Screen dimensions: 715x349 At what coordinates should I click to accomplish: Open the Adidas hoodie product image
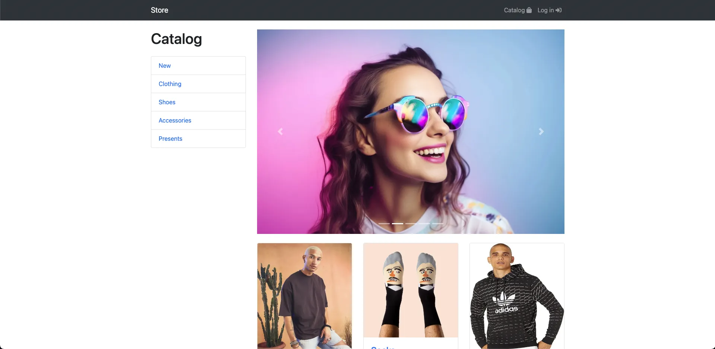[x=517, y=296]
